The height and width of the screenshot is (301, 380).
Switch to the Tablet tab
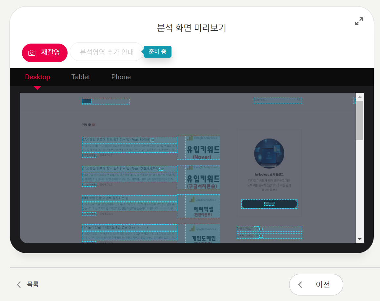(81, 77)
